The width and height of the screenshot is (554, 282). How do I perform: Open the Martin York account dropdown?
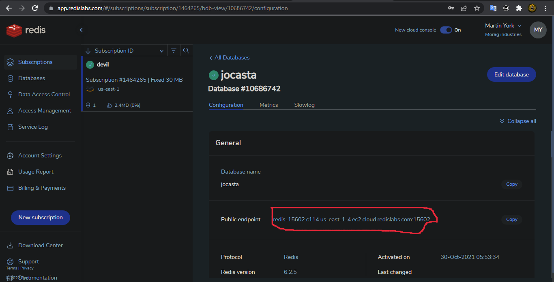tap(503, 25)
